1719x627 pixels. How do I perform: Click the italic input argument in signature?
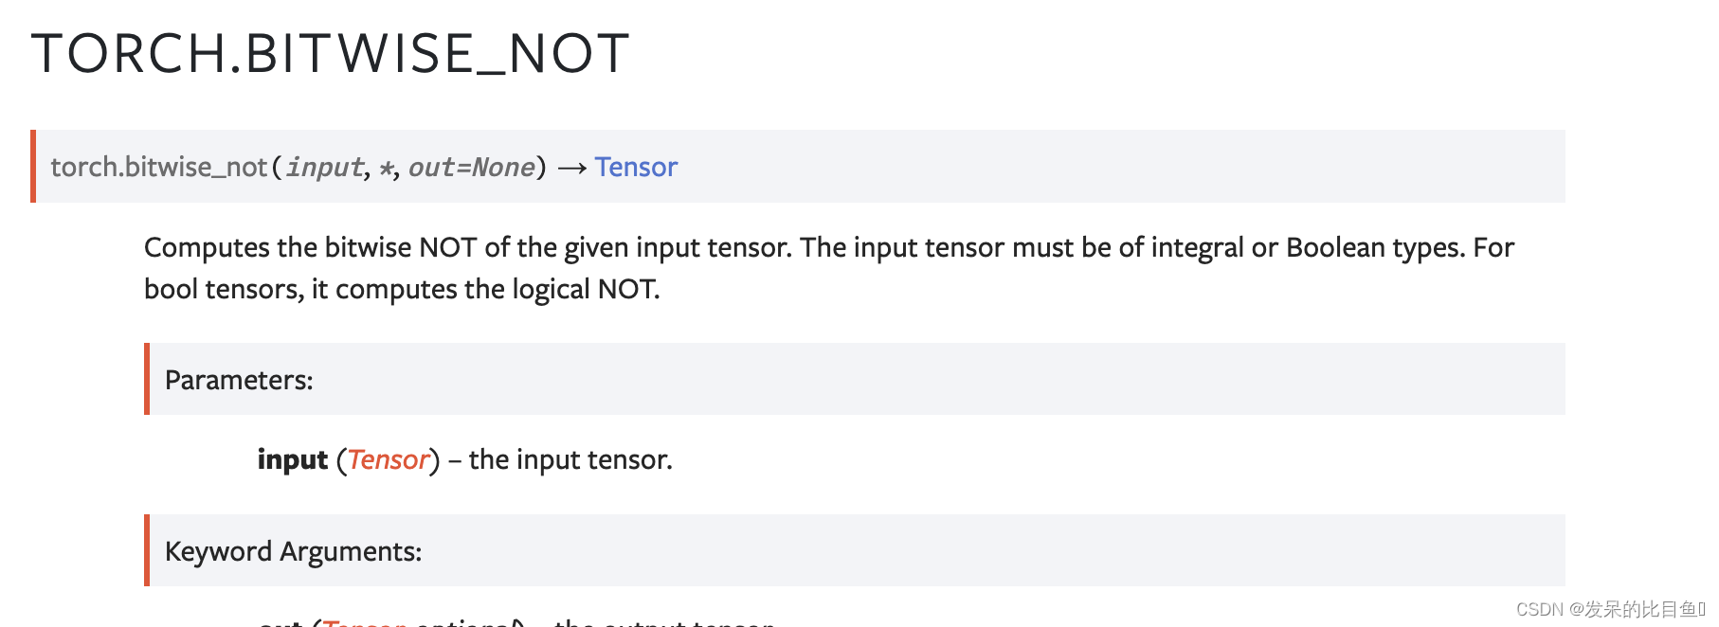(x=324, y=168)
